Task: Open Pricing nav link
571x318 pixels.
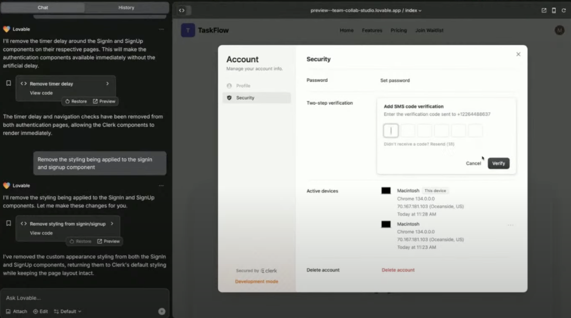Action: tap(398, 30)
